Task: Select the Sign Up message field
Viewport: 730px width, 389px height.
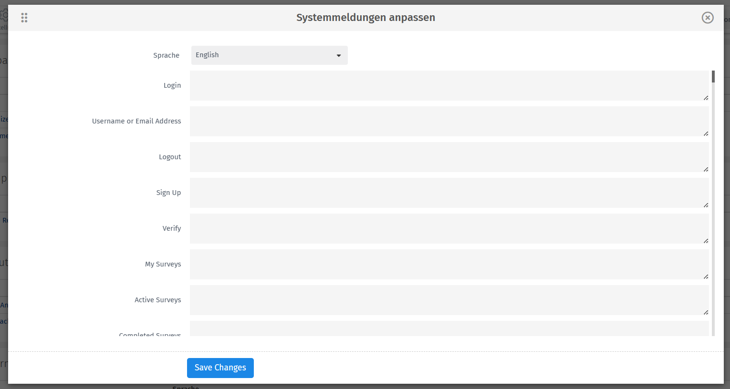Action: [448, 193]
